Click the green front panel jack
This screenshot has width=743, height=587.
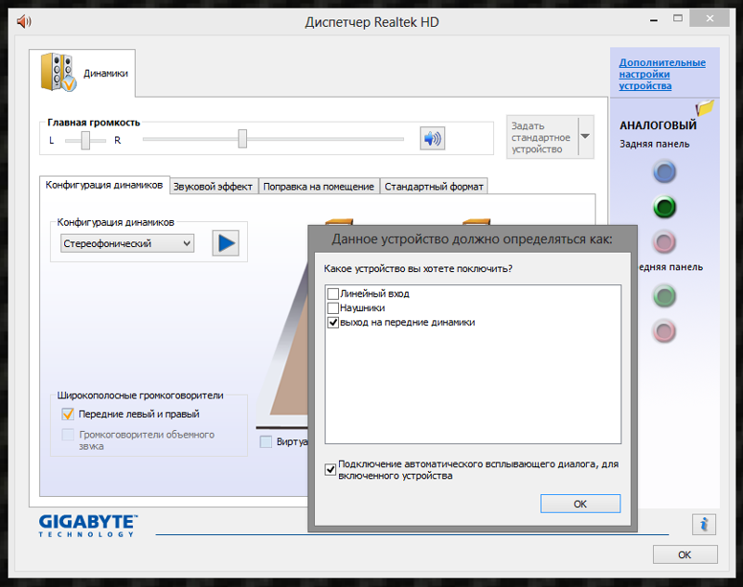click(x=664, y=296)
